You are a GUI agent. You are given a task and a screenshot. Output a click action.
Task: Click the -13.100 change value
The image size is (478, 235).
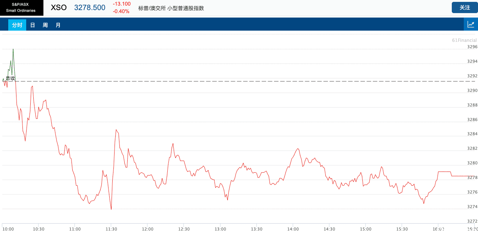pos(122,4)
